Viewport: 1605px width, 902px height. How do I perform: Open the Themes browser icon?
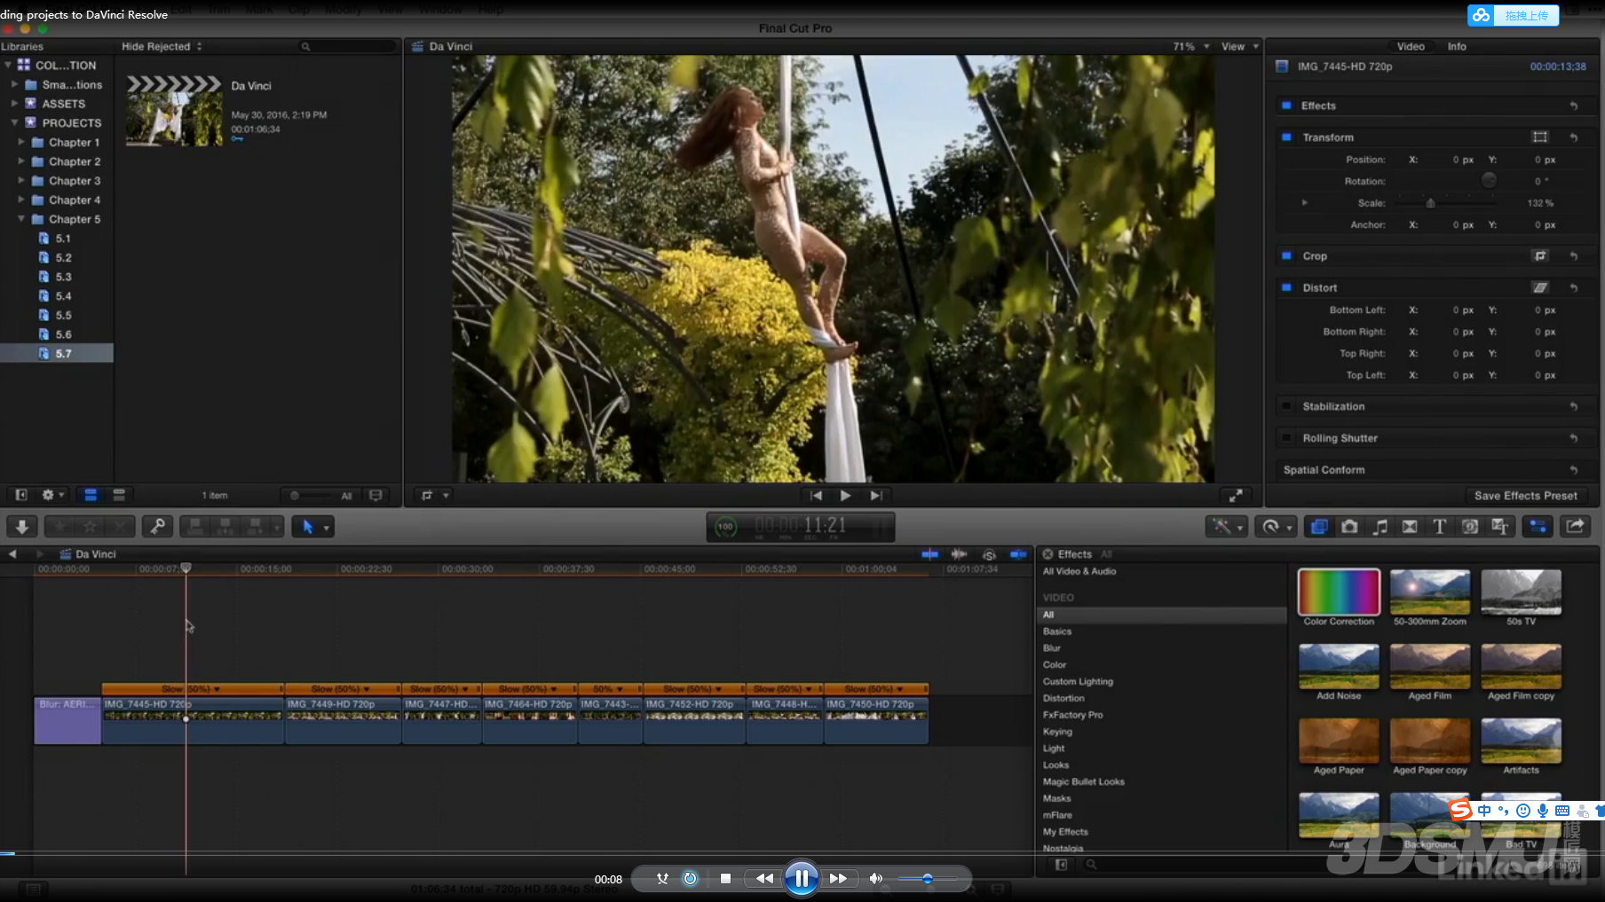[x=1500, y=527]
